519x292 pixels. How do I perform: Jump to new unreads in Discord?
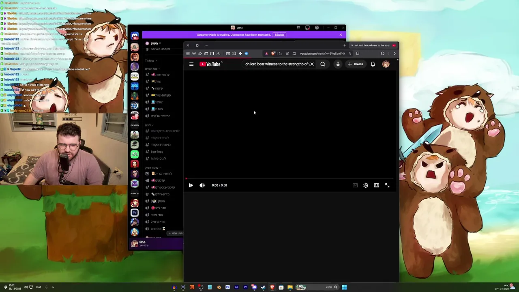(176, 234)
